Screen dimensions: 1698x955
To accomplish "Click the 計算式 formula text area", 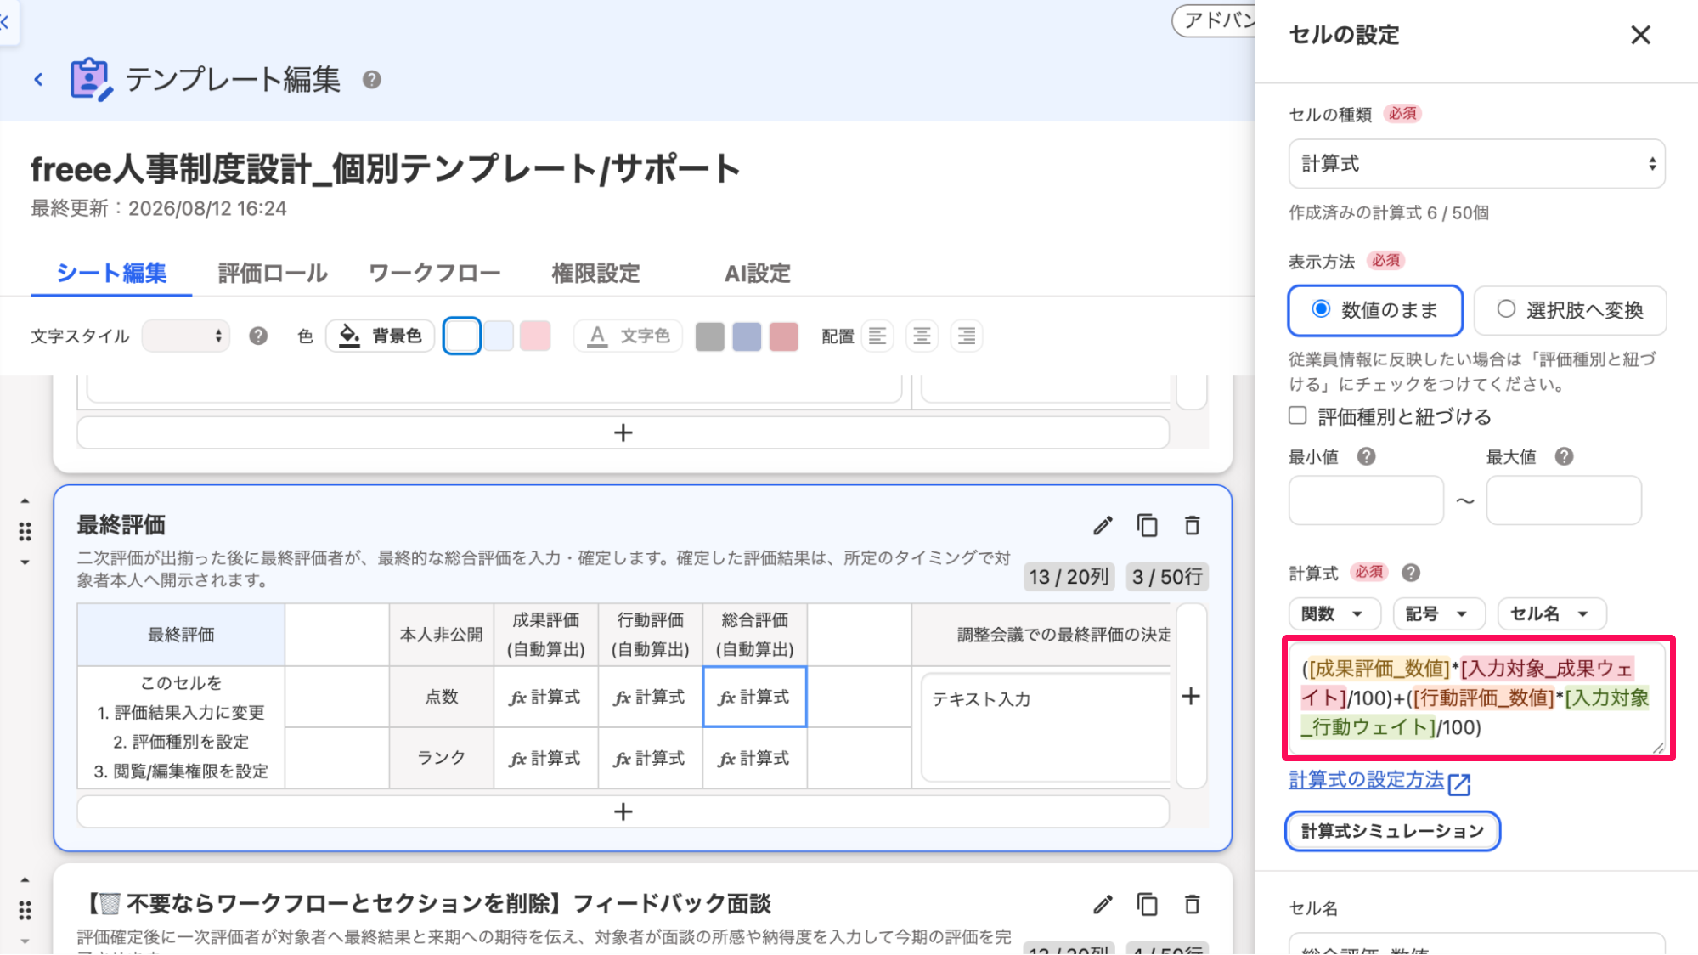I will click(1477, 698).
